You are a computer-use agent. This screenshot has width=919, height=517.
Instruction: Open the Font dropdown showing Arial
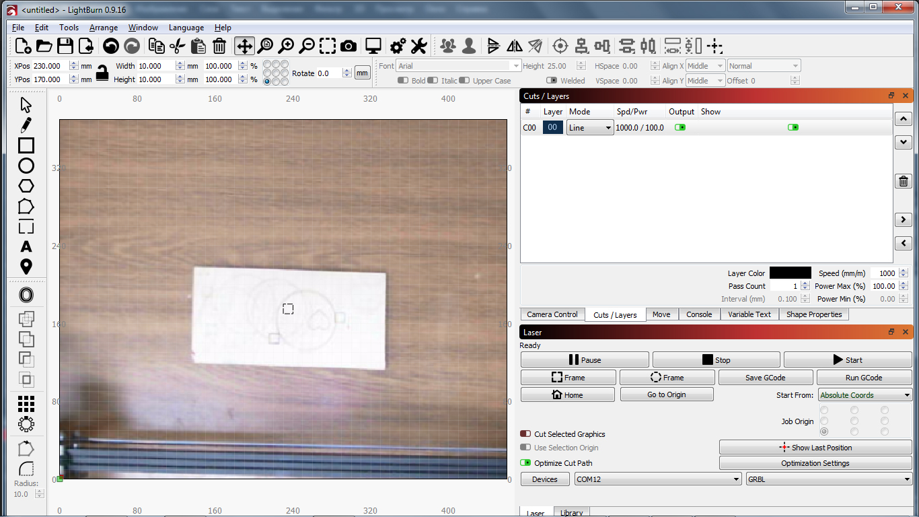coord(458,66)
